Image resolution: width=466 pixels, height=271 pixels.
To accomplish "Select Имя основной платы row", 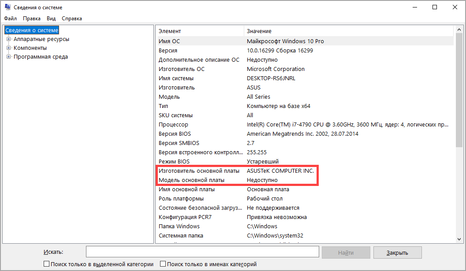I will coord(305,189).
